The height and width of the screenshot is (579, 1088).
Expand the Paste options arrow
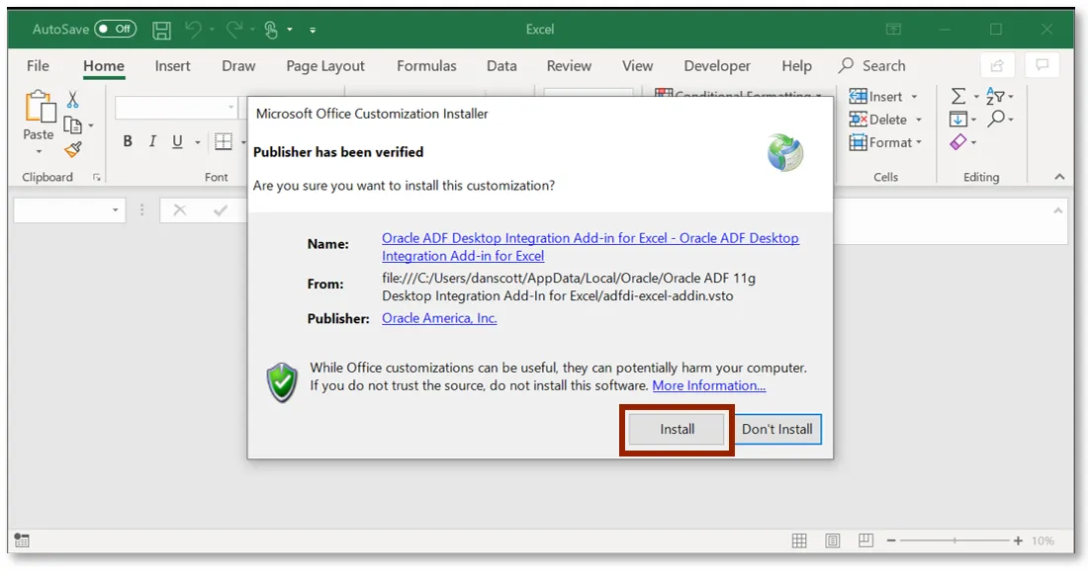39,152
